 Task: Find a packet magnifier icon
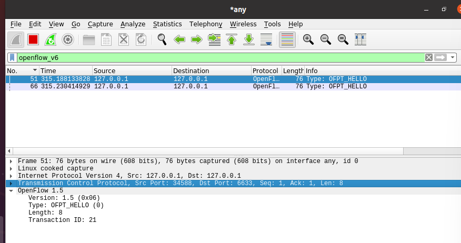coord(162,39)
